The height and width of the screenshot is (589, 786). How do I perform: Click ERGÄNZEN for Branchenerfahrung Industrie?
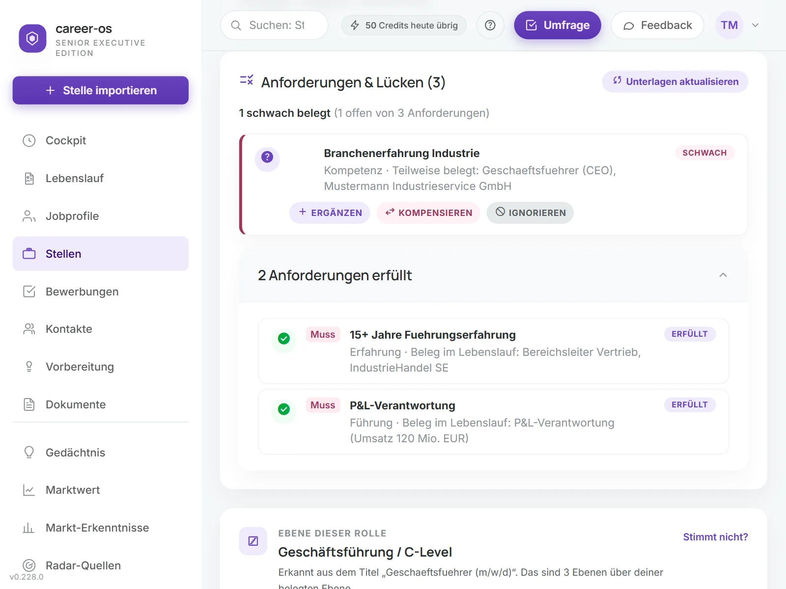click(330, 213)
